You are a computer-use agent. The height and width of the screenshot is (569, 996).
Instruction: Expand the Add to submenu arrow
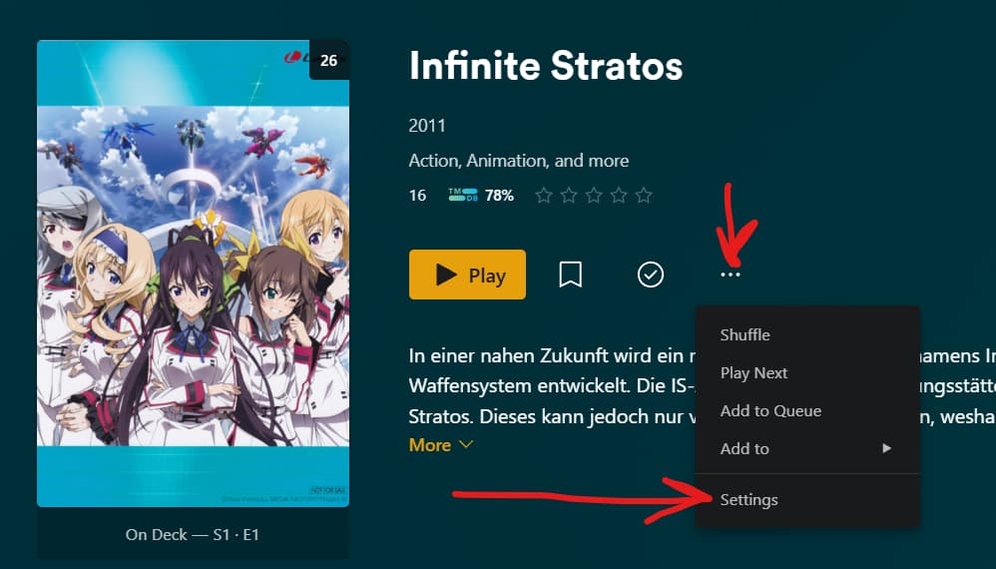coord(887,448)
